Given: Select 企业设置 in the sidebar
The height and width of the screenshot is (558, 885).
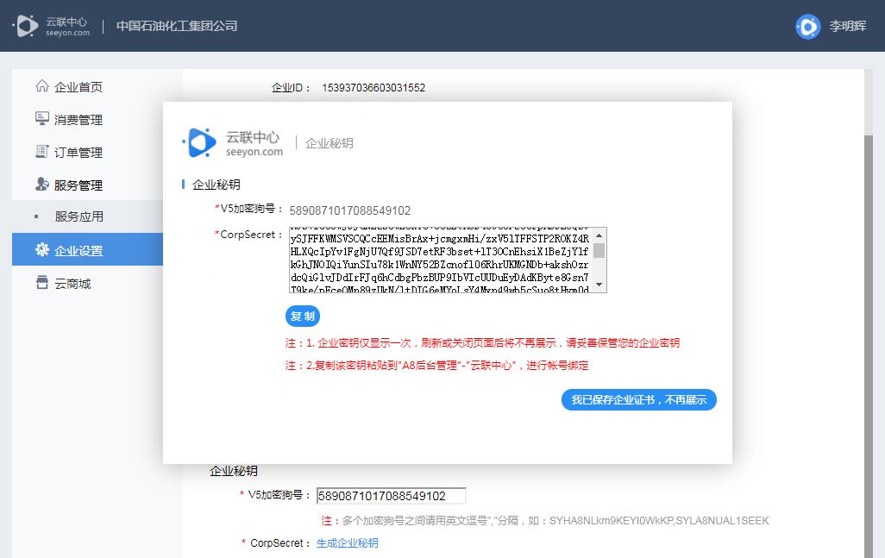Looking at the screenshot, I should click(x=87, y=249).
